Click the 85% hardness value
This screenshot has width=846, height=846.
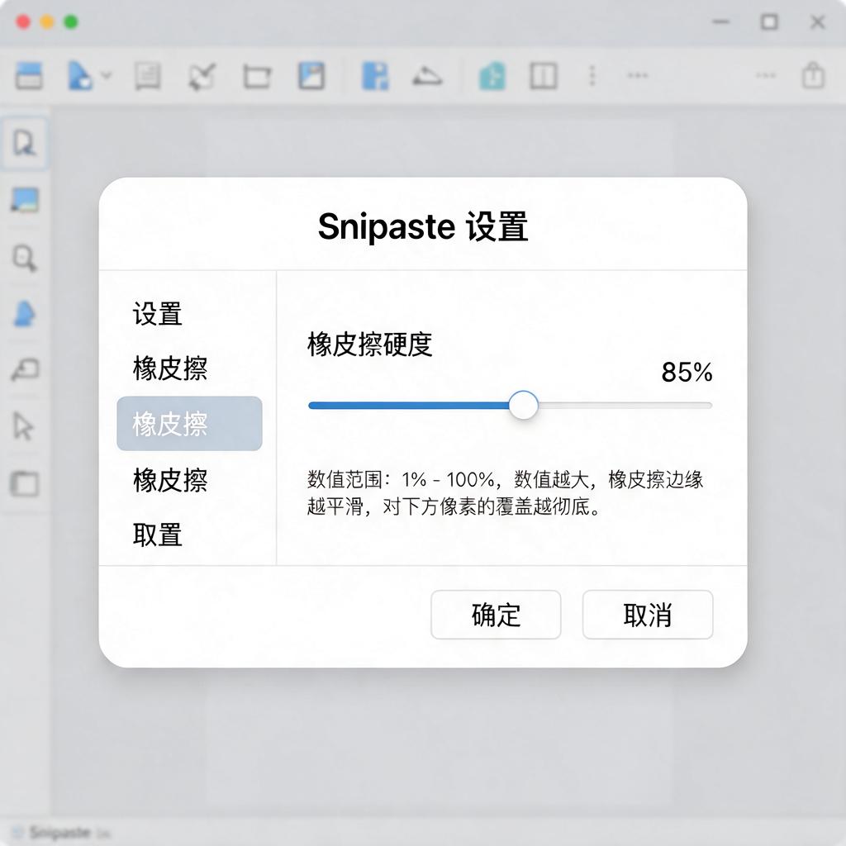[687, 372]
